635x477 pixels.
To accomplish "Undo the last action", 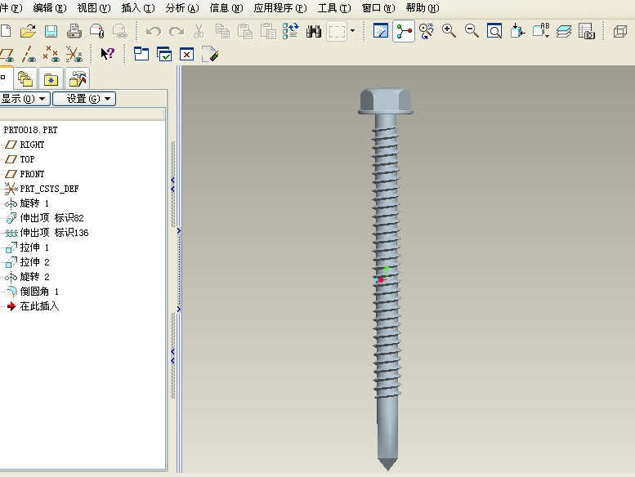I will click(153, 31).
